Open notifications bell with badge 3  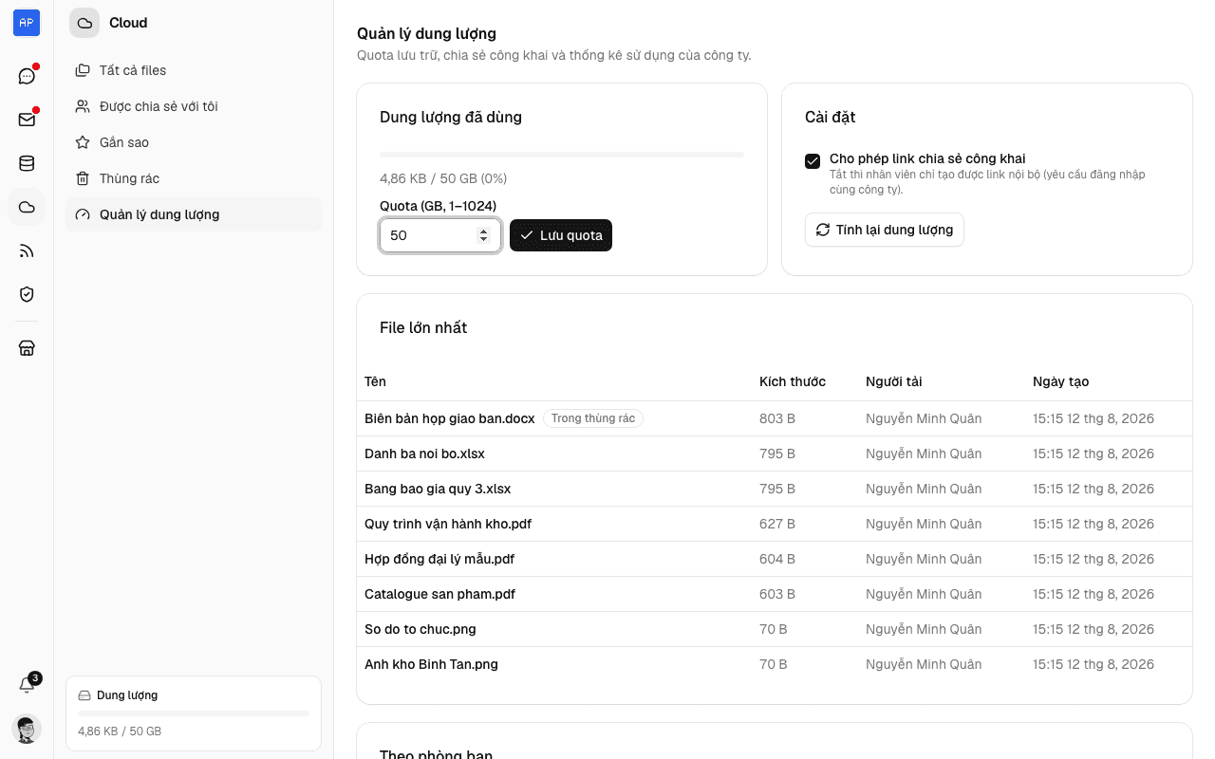point(27,685)
